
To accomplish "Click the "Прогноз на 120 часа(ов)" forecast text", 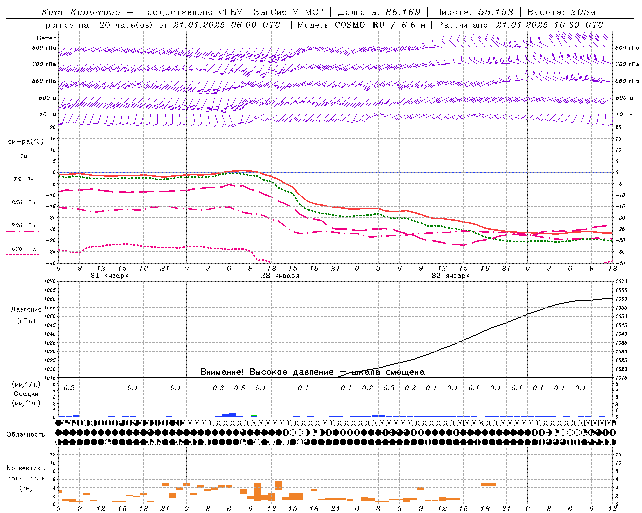I will click(x=96, y=25).
